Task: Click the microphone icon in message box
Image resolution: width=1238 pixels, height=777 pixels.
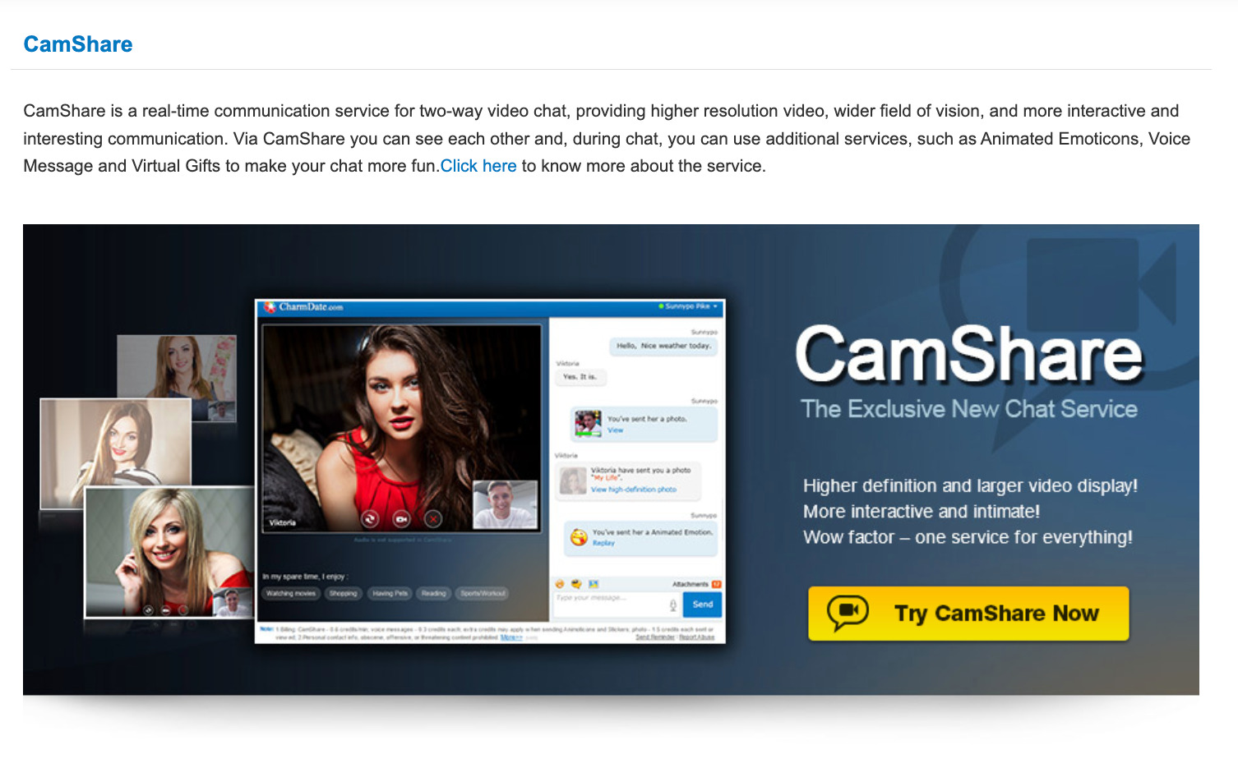Action: (673, 605)
